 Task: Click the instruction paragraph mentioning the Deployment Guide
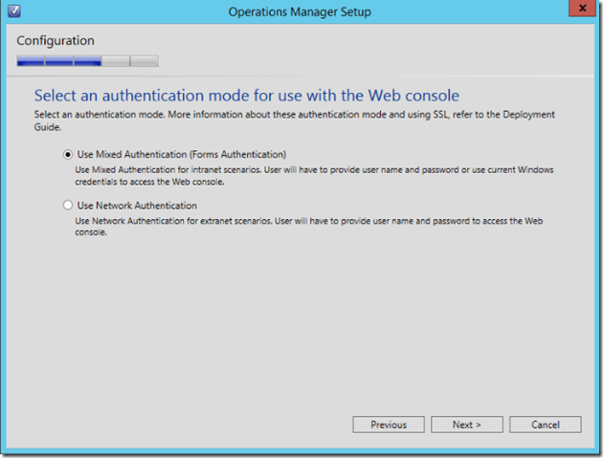point(297,118)
